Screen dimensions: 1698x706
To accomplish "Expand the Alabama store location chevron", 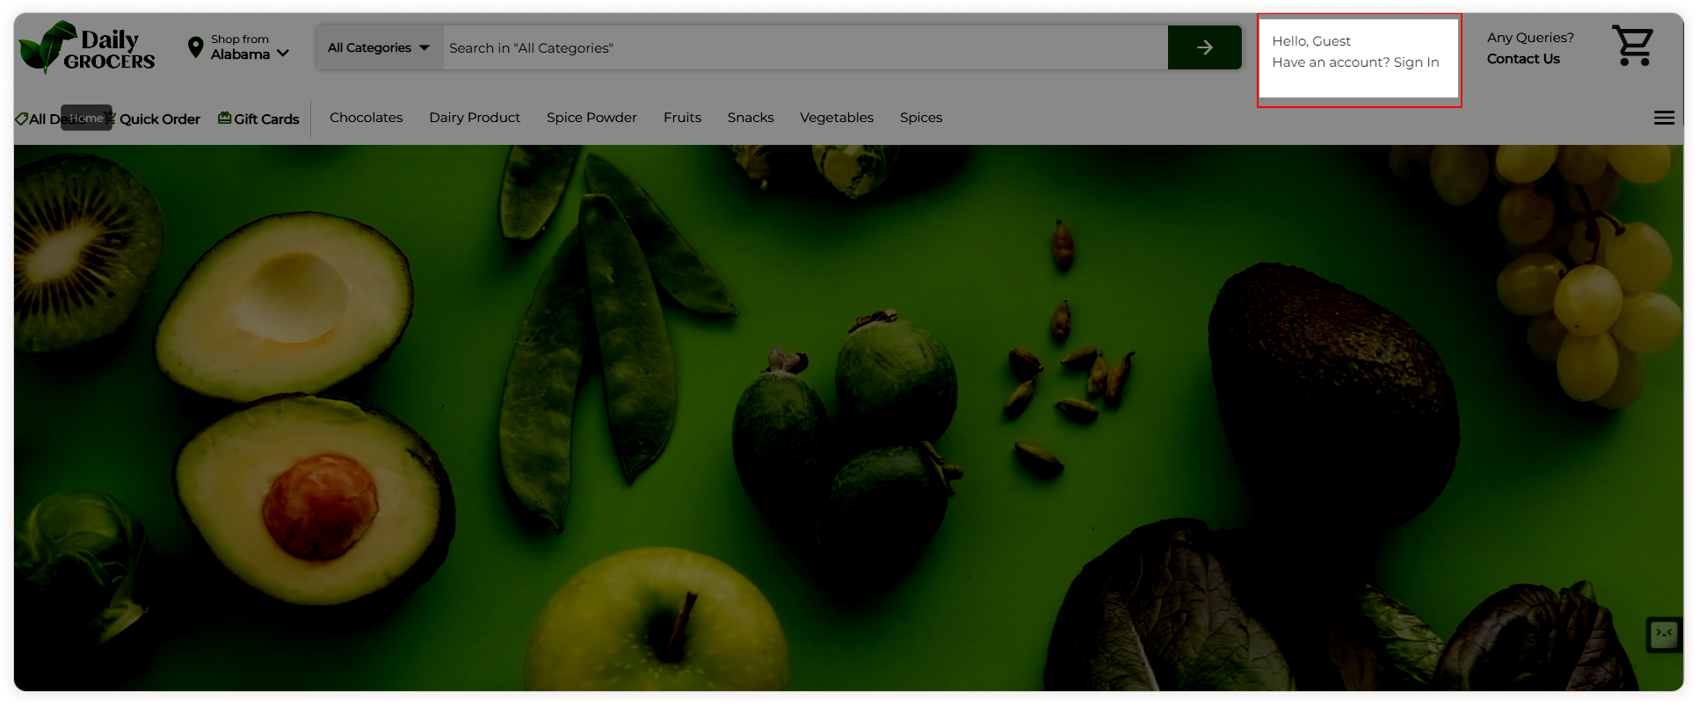I will pyautogui.click(x=283, y=54).
